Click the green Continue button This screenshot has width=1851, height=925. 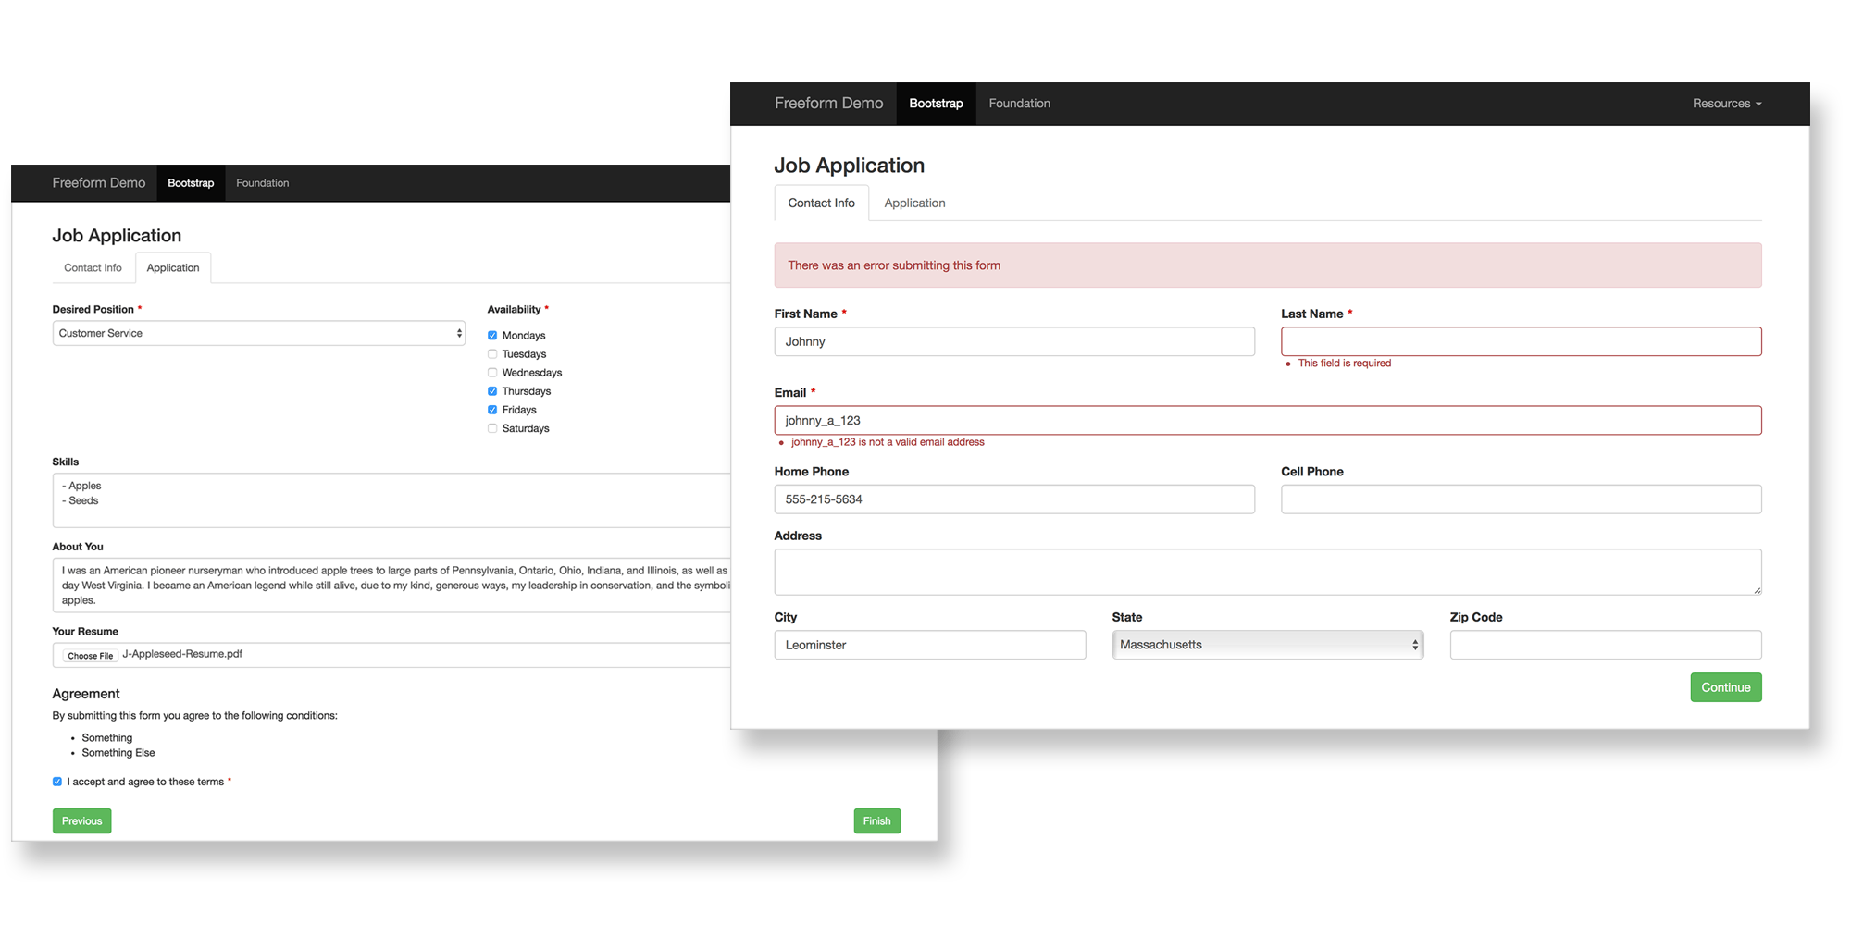click(1726, 687)
